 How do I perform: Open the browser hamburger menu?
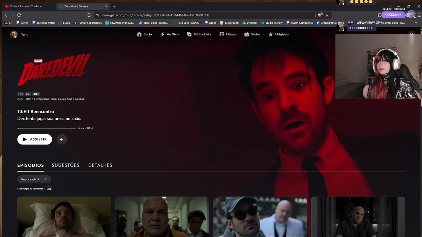pos(419,15)
